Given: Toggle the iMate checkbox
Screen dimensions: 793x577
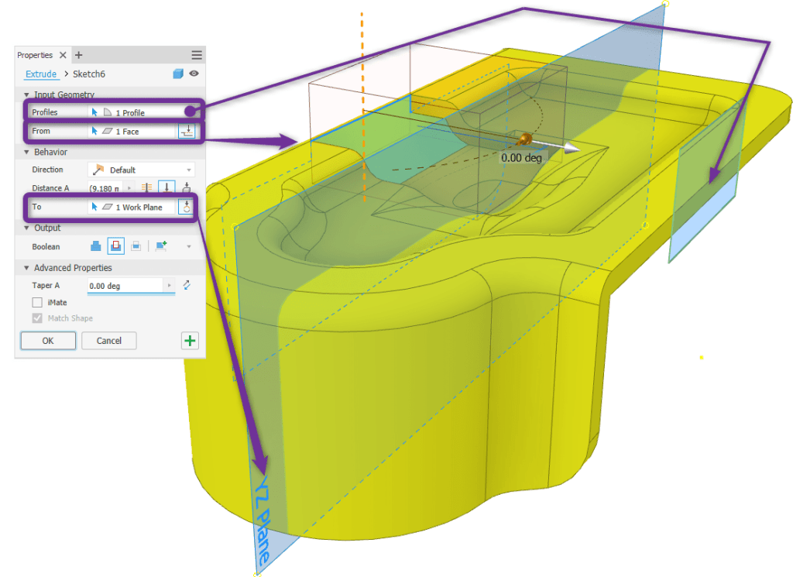Looking at the screenshot, I should (x=37, y=303).
